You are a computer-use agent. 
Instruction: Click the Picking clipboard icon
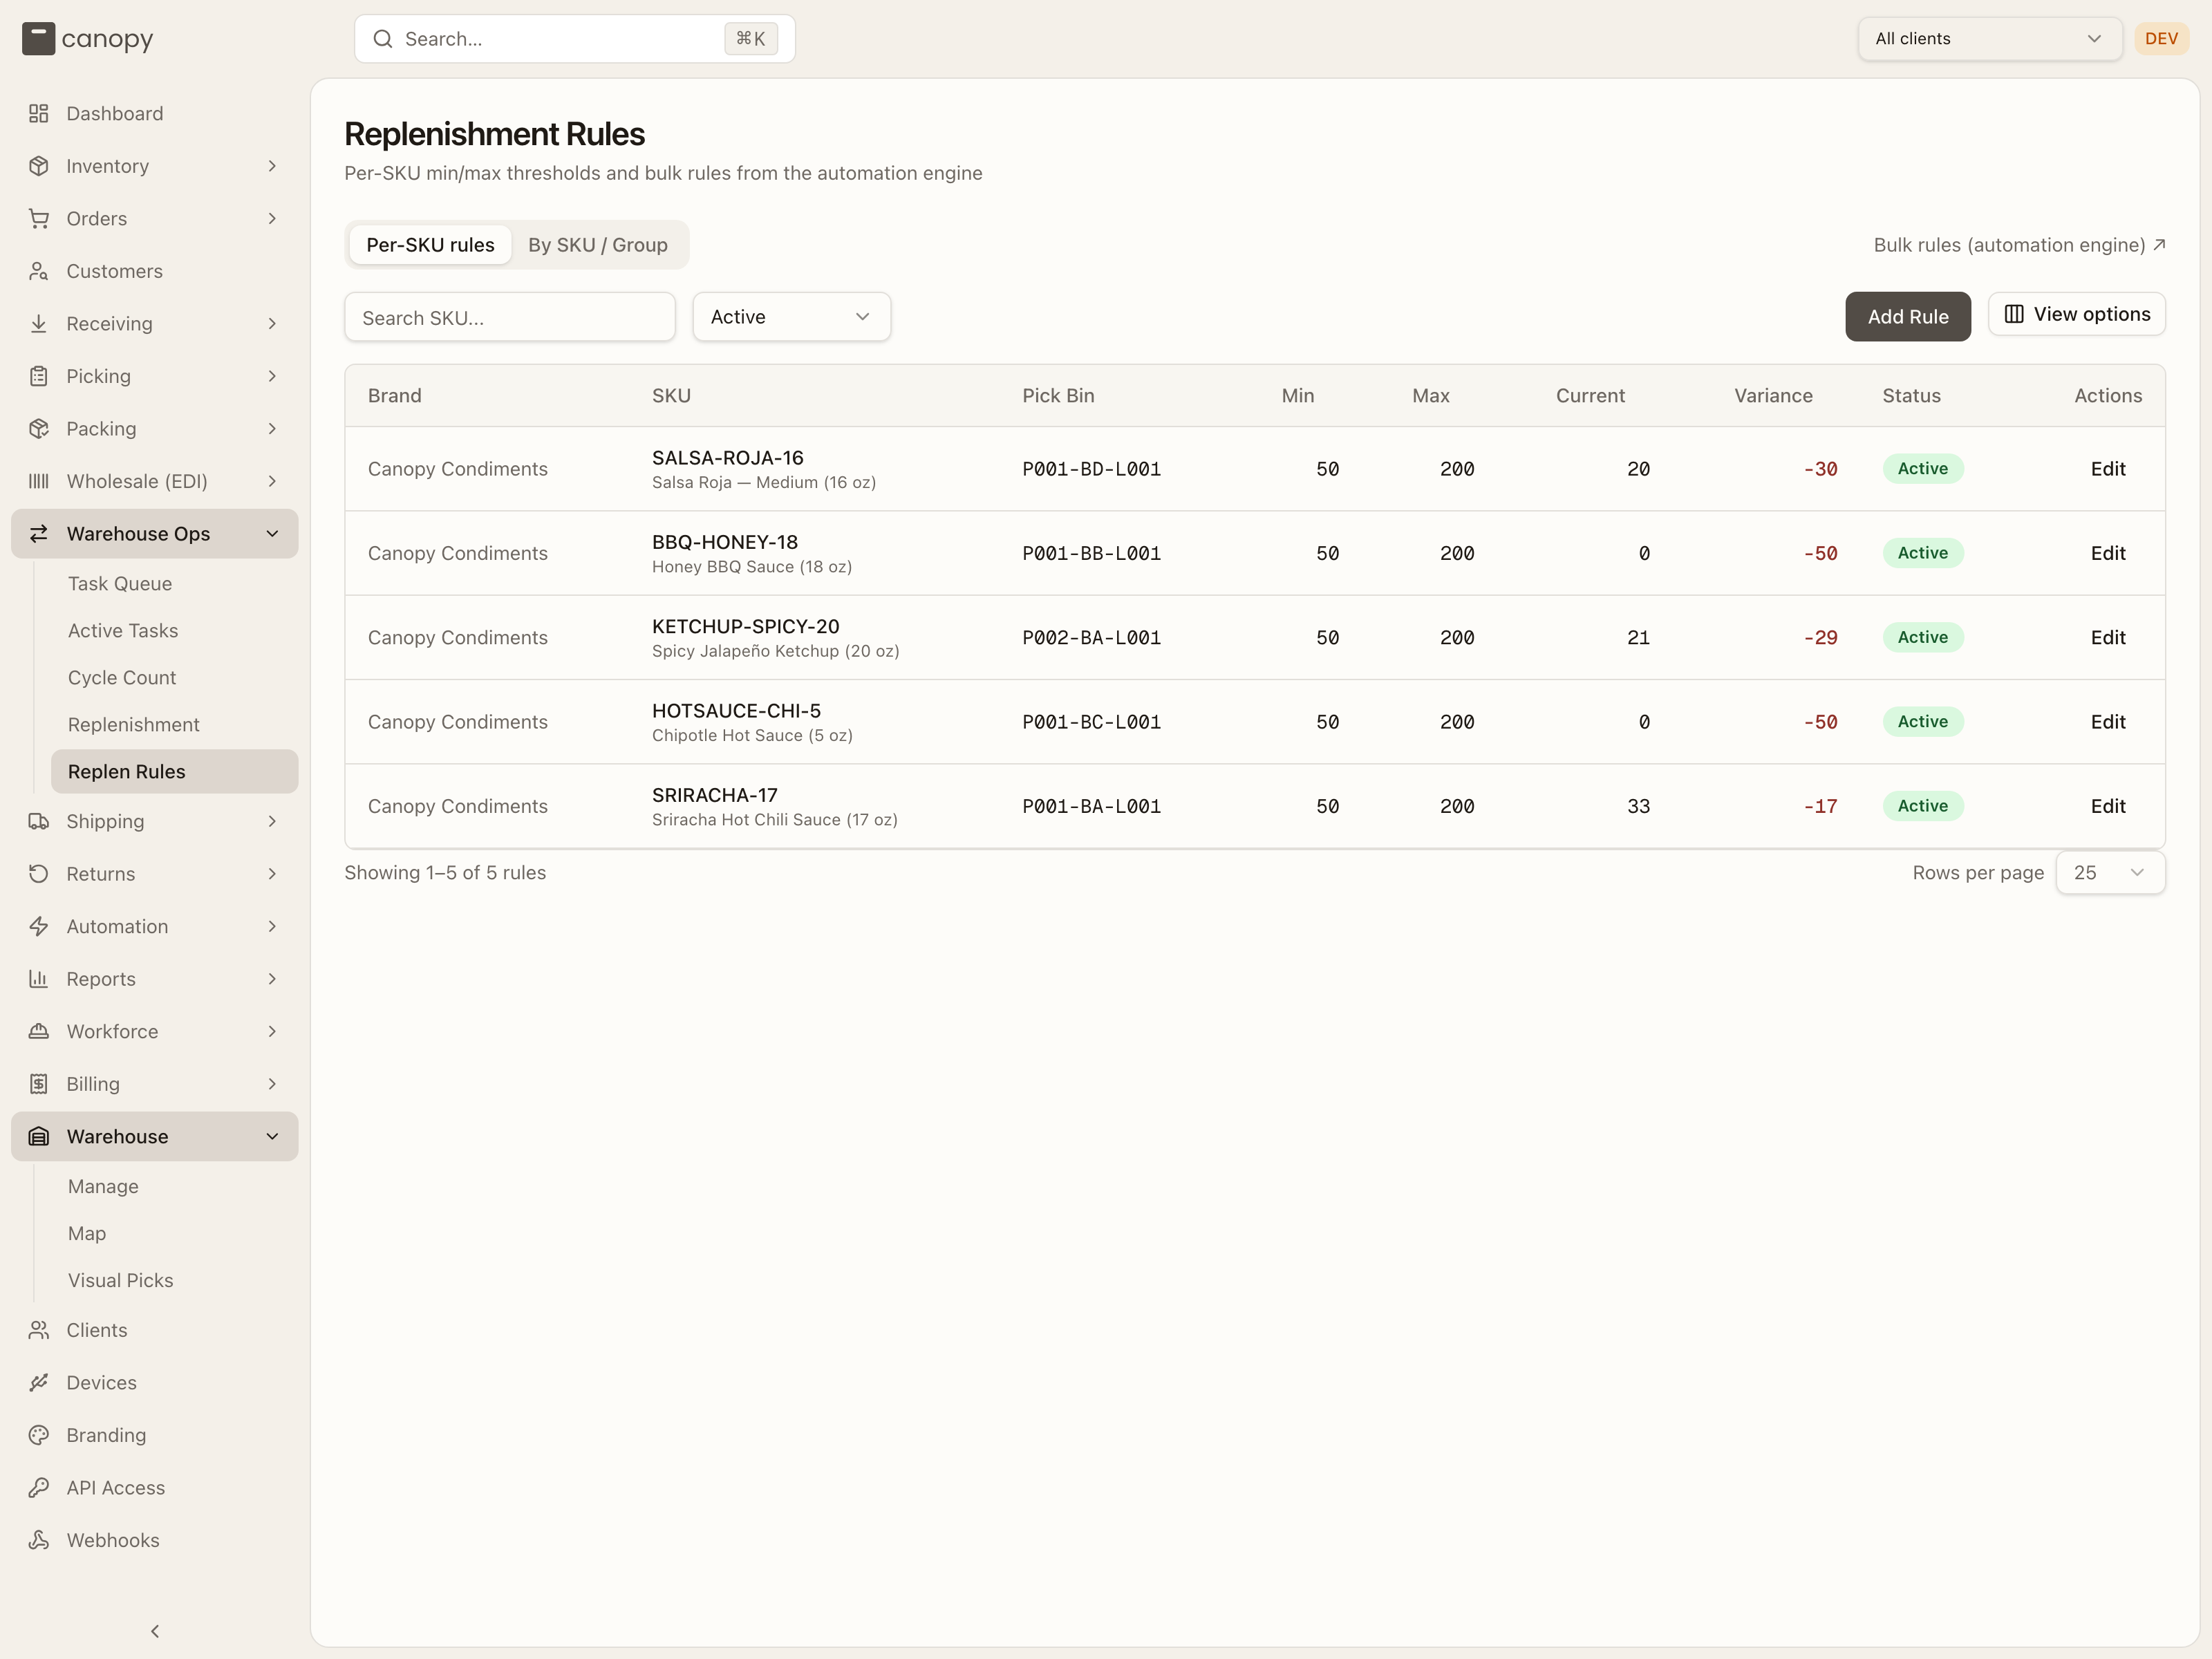point(38,376)
